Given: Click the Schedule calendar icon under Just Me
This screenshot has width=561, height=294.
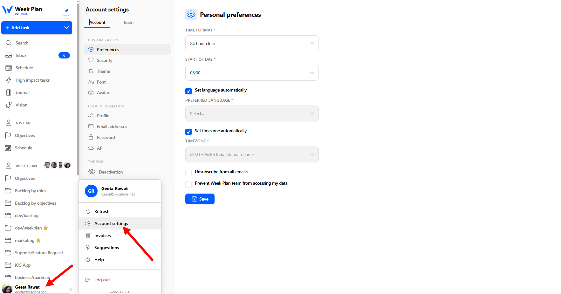Looking at the screenshot, I should point(8,148).
